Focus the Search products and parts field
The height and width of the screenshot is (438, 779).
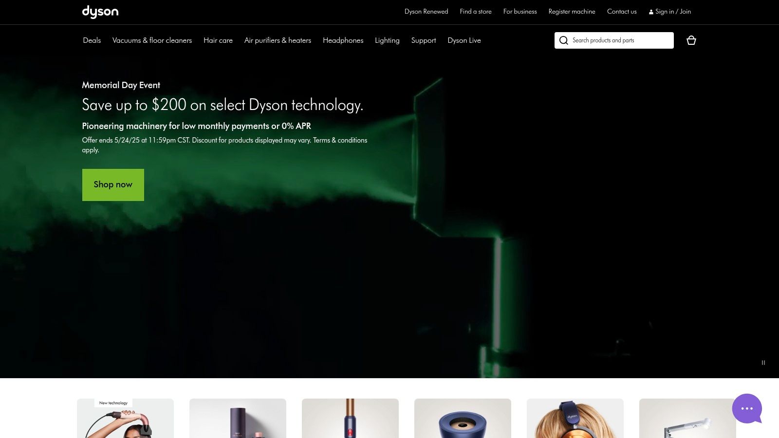[614, 40]
